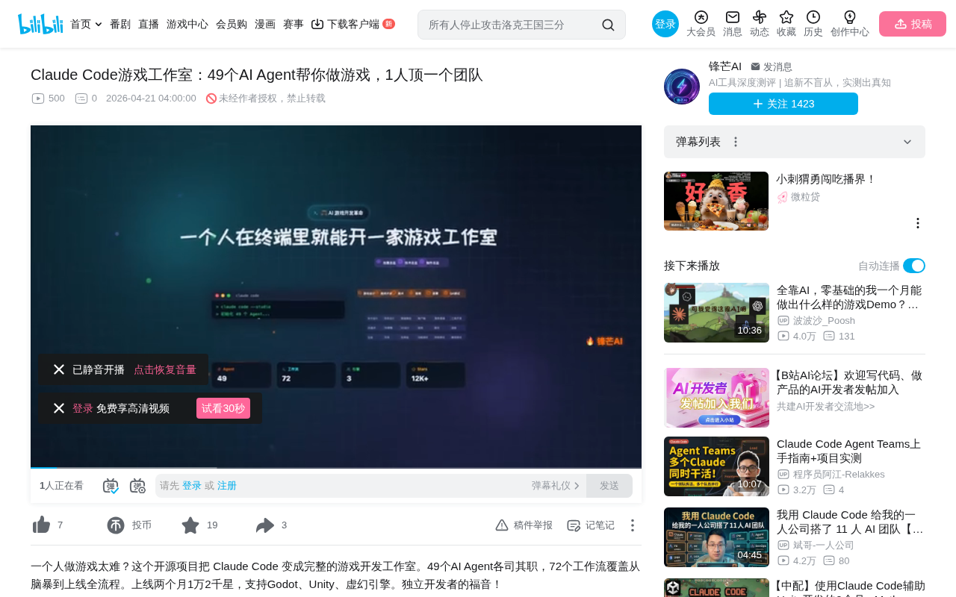
Task: Click the 试看30秒 button
Action: (x=223, y=408)
